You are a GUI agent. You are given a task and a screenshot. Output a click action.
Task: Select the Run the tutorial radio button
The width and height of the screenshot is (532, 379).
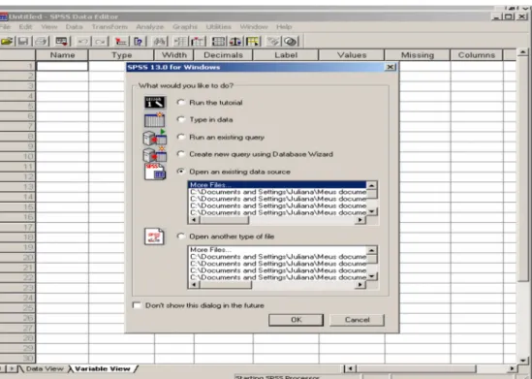181,102
